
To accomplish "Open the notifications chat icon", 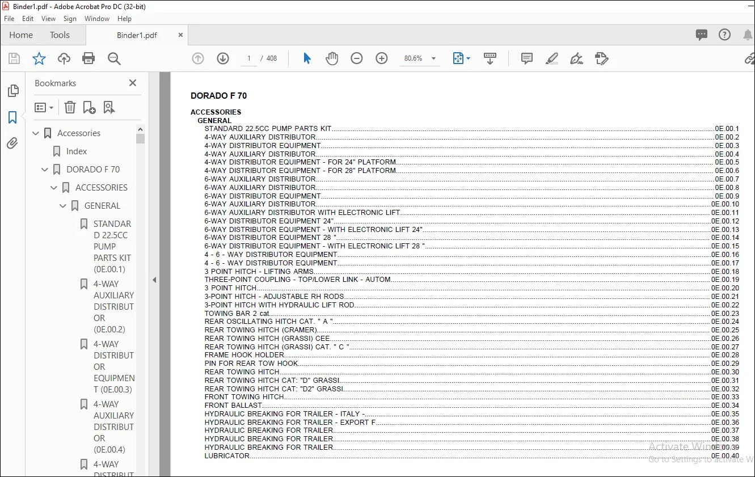I will [702, 35].
